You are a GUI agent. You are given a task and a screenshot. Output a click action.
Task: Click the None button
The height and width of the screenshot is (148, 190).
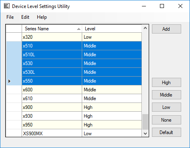click(x=166, y=120)
